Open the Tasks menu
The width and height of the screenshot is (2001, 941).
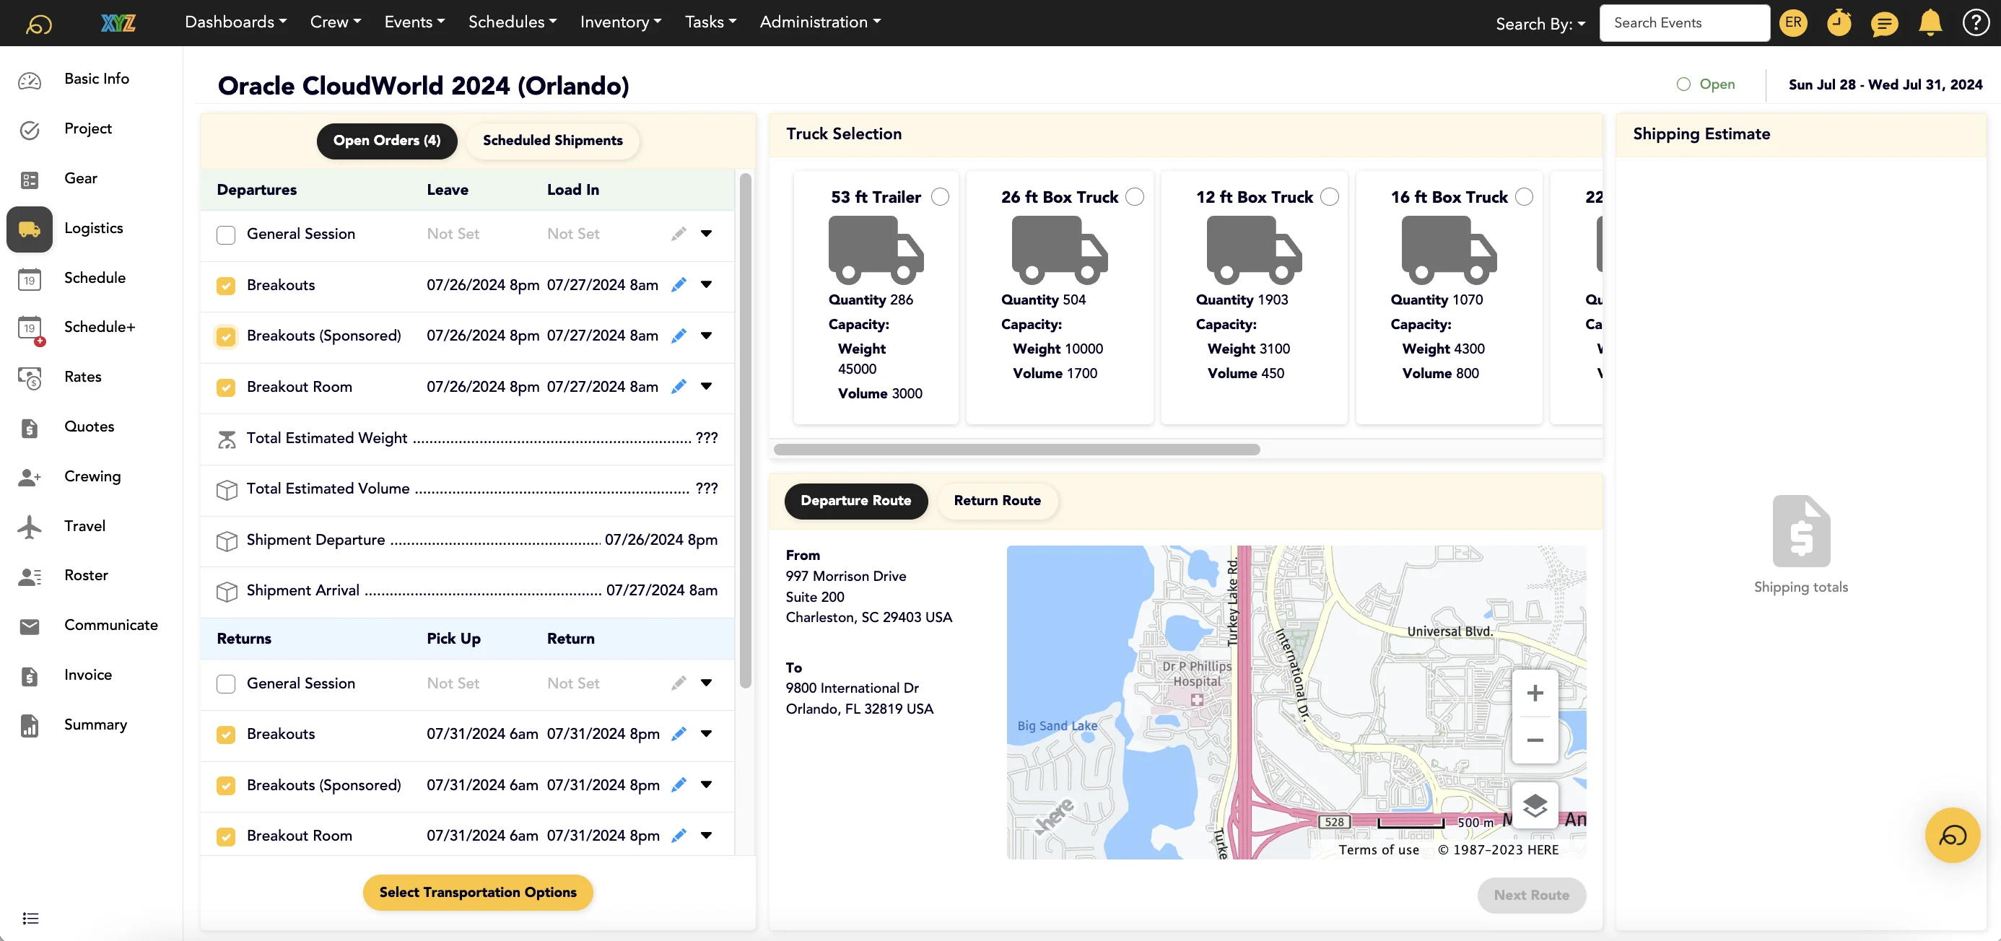tap(710, 22)
